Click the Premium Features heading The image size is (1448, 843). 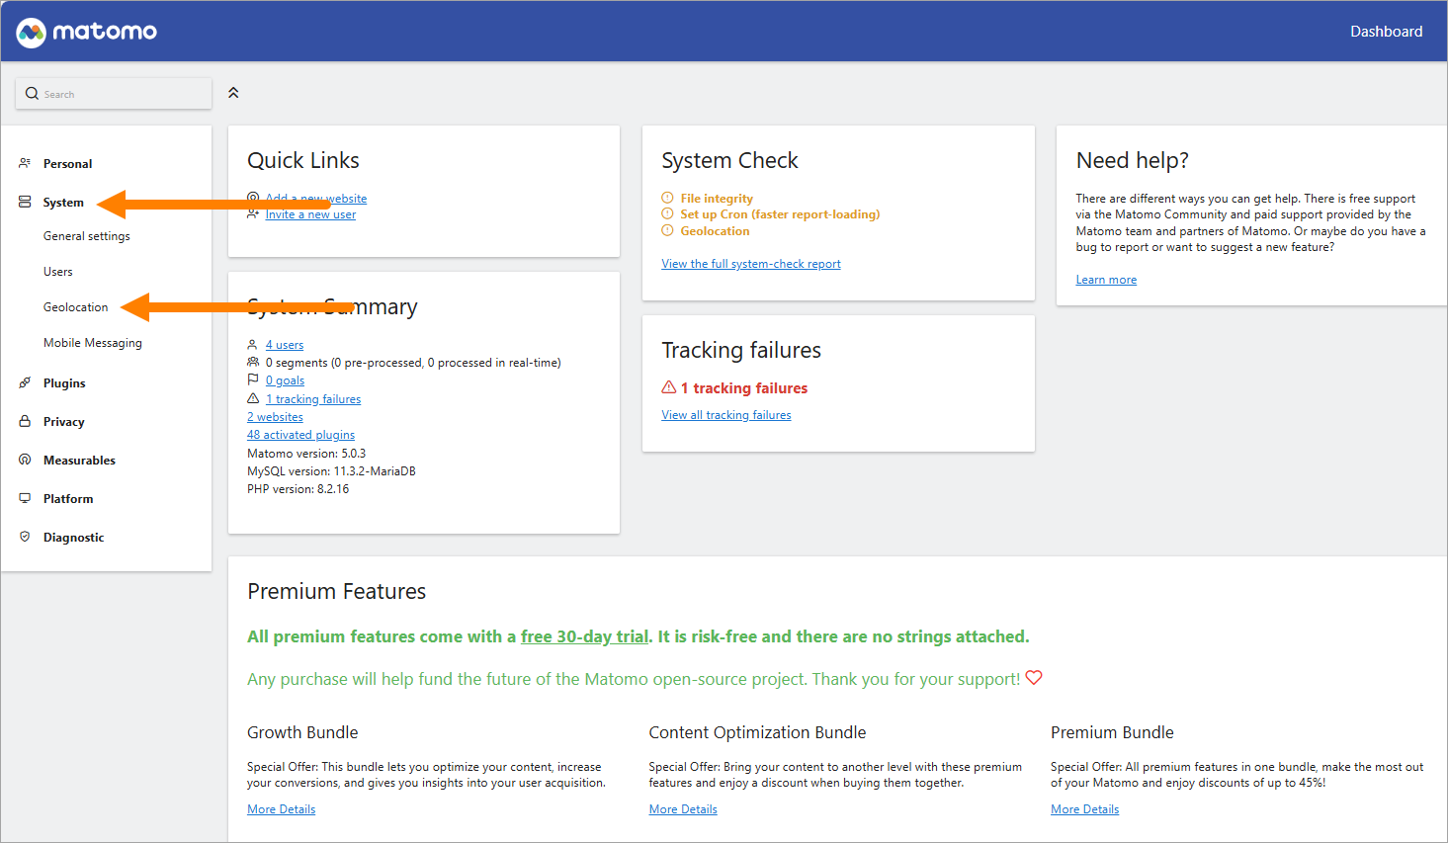[x=336, y=591]
